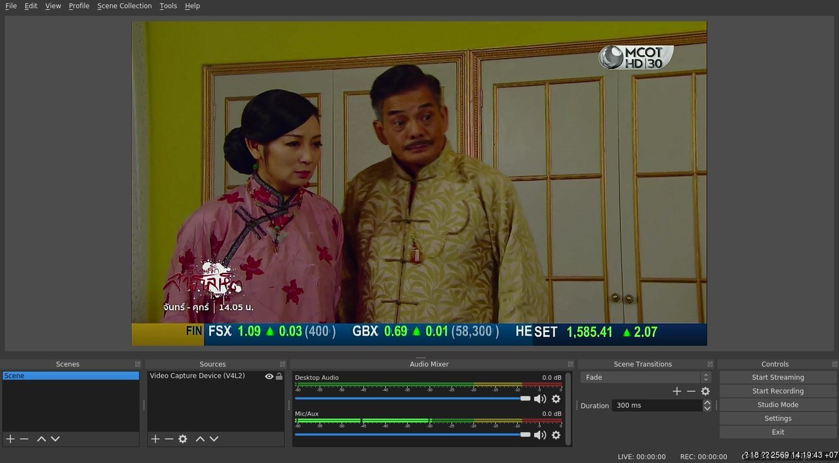Open the Fade transition dropdown
Screen dimensions: 839x463
(646, 377)
